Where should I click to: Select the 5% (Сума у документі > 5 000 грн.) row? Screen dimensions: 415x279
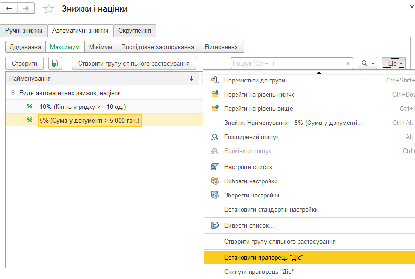(104, 120)
